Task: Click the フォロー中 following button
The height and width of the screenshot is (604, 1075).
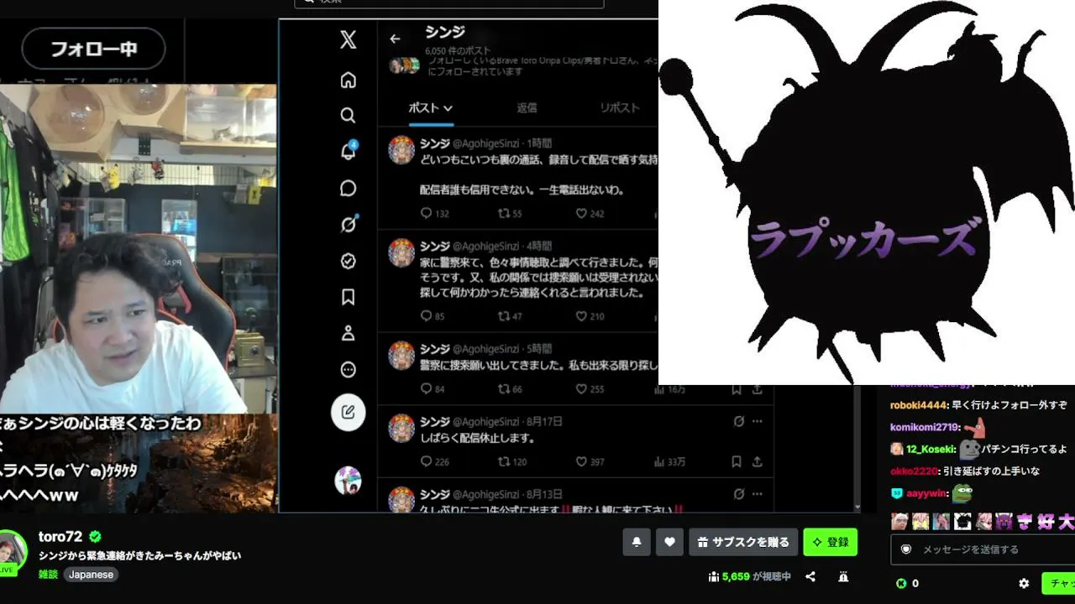Action: click(x=94, y=49)
